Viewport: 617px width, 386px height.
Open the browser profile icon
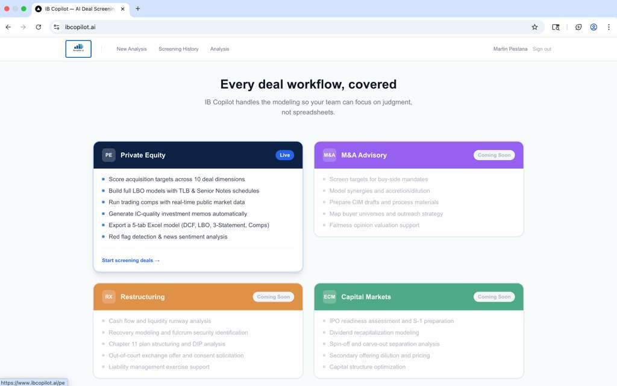594,27
